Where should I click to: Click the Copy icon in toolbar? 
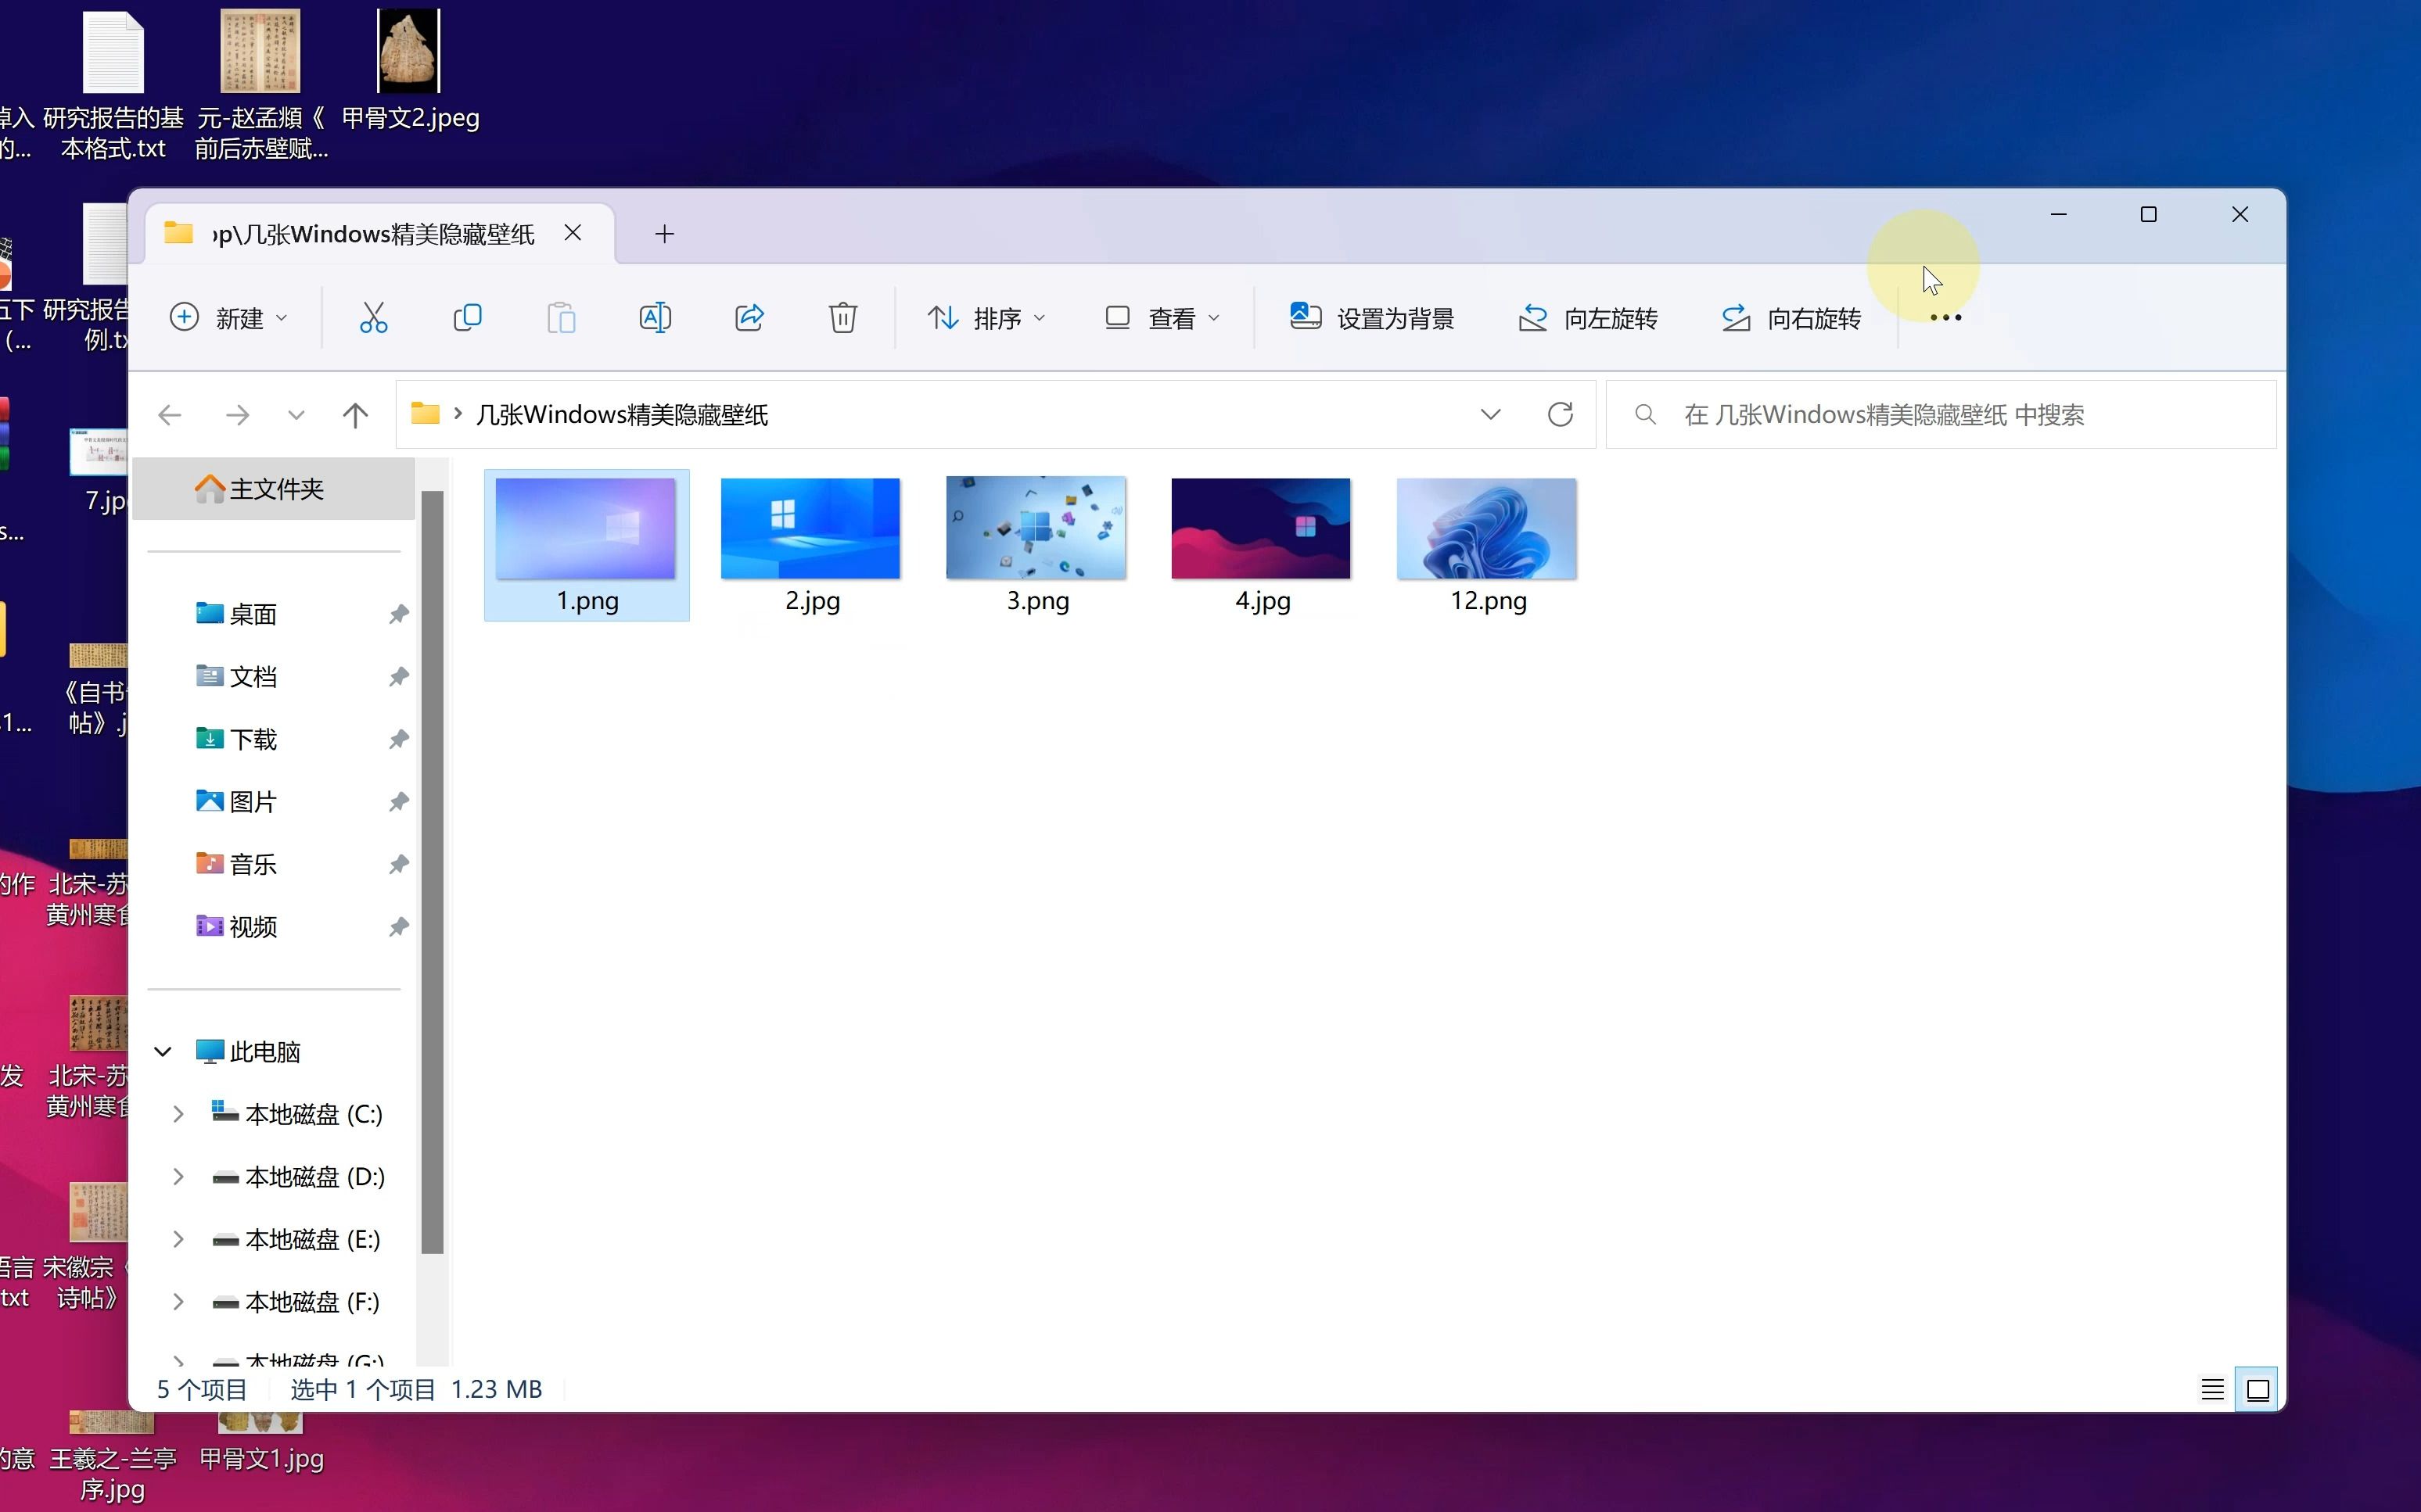pyautogui.click(x=467, y=318)
